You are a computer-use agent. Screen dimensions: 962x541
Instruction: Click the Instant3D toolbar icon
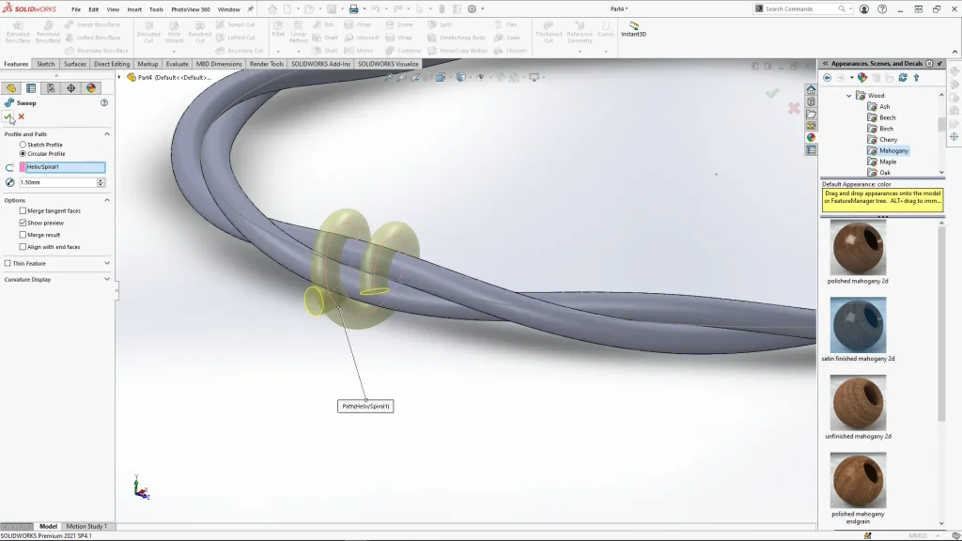(x=634, y=27)
